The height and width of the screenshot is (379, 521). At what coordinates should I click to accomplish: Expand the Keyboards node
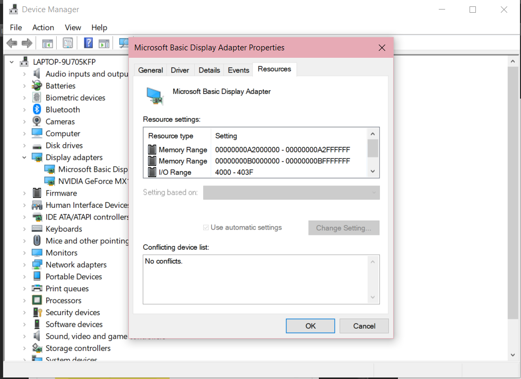tap(24, 229)
